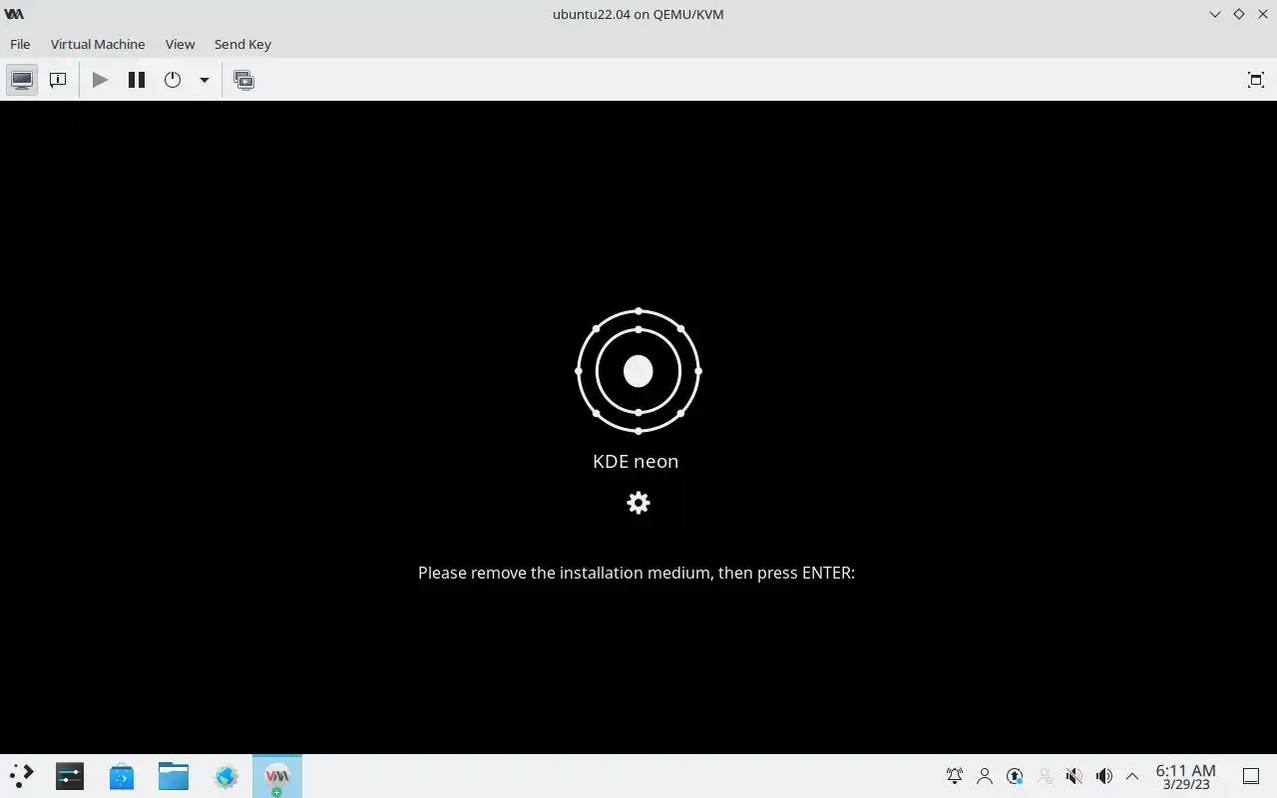Open the clock showing 6:11 AM
This screenshot has height=798, width=1277.
pos(1185,776)
